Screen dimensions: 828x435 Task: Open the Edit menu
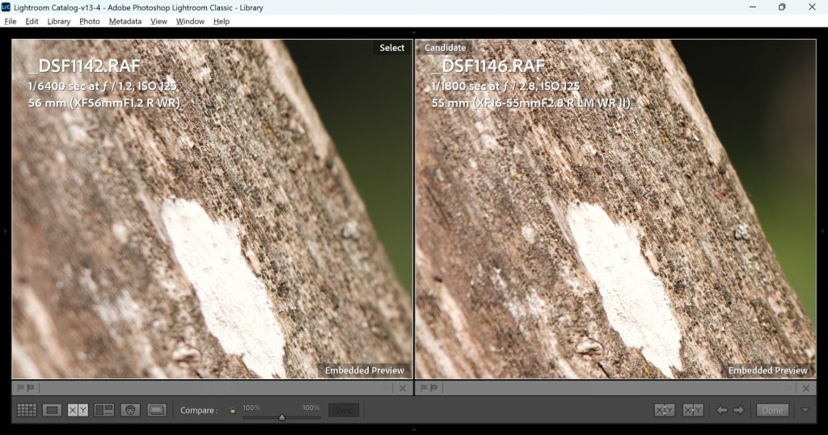pyautogui.click(x=32, y=21)
